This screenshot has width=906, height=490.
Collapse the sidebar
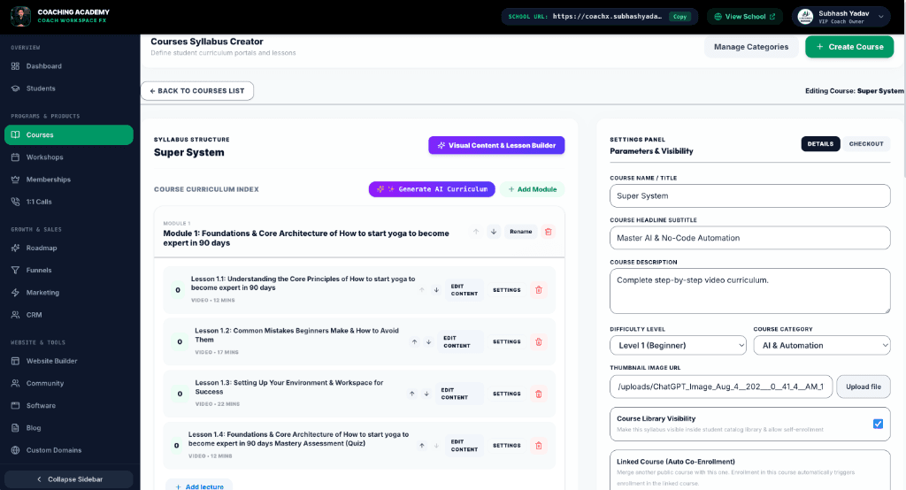69,479
